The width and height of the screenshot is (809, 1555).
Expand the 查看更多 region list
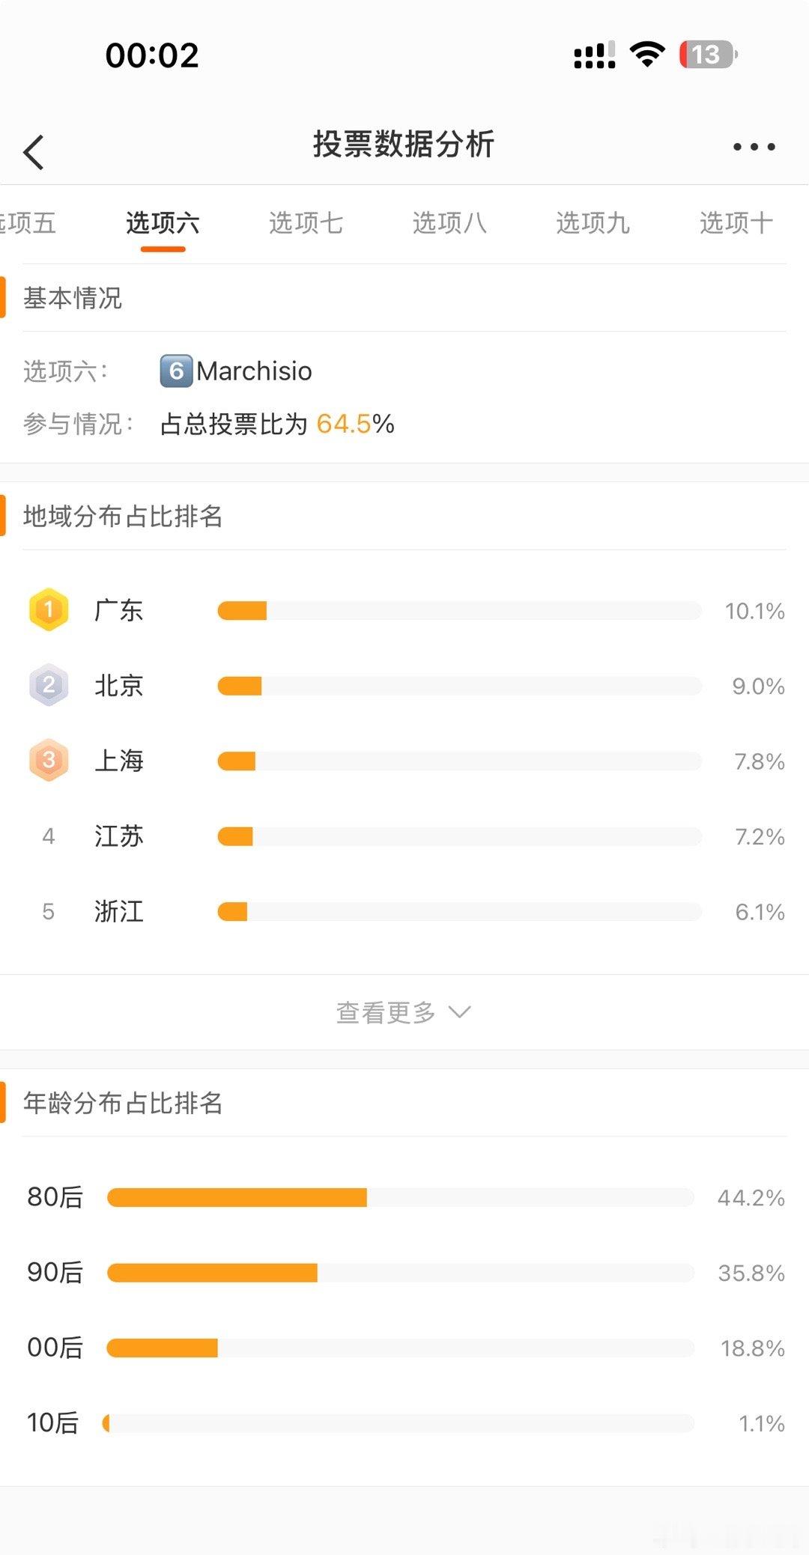click(404, 1012)
